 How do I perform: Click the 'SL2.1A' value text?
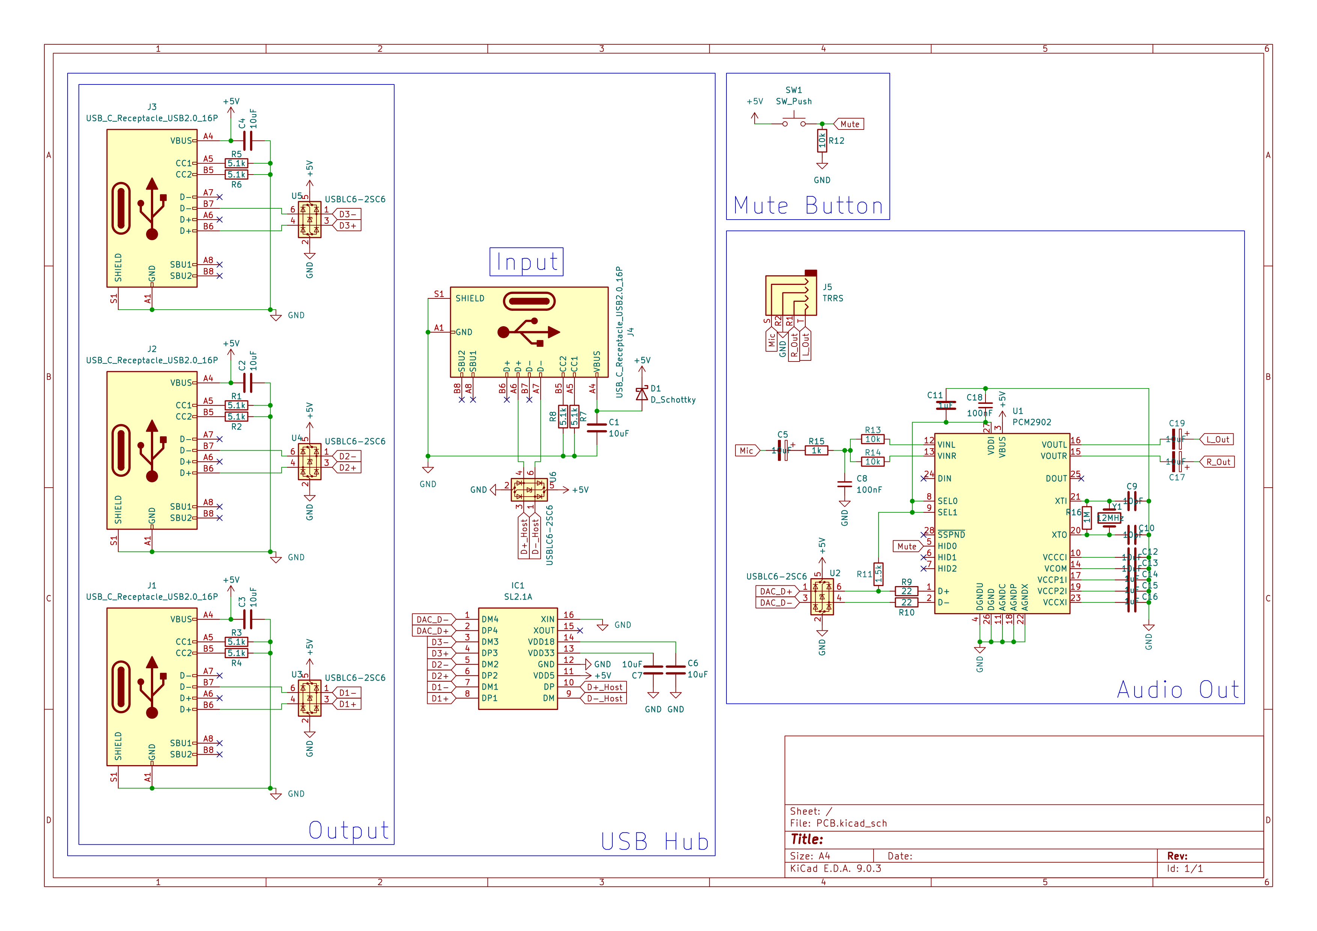pos(518,597)
